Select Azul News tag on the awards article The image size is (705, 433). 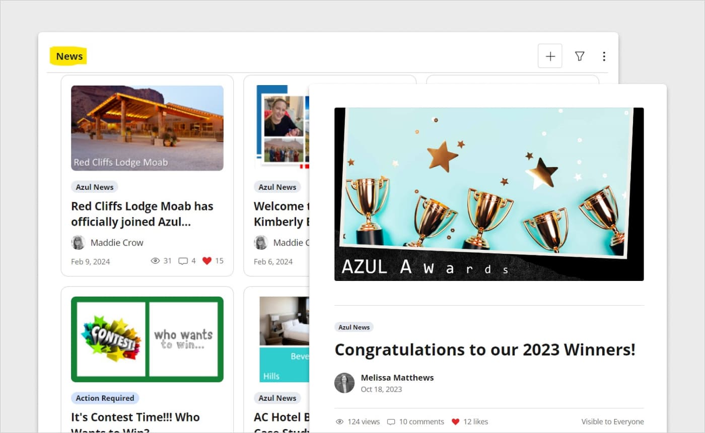coord(354,327)
